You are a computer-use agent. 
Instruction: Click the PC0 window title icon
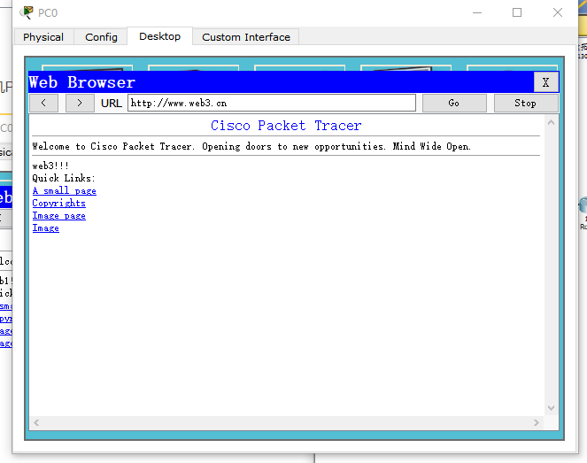(x=27, y=12)
